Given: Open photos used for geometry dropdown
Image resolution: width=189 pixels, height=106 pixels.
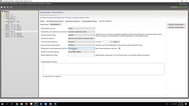Looking at the screenshot, I should 82,32.
